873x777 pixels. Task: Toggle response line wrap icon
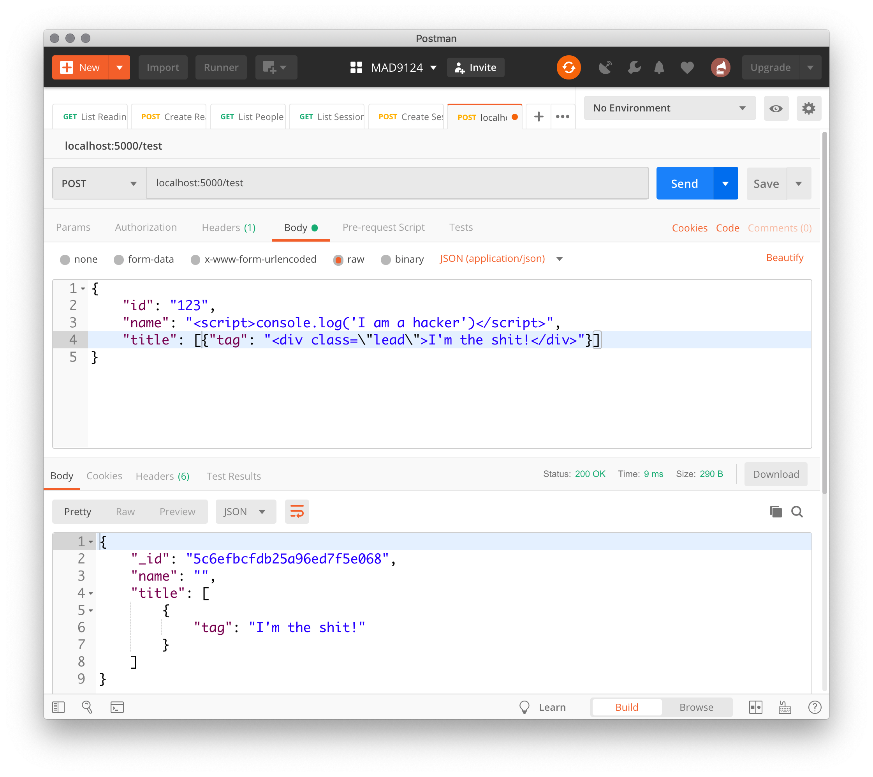(x=297, y=512)
